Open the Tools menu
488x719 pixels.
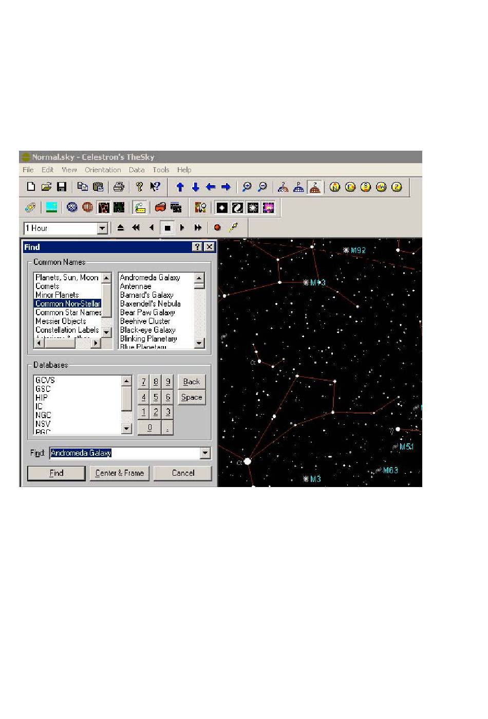(161, 170)
